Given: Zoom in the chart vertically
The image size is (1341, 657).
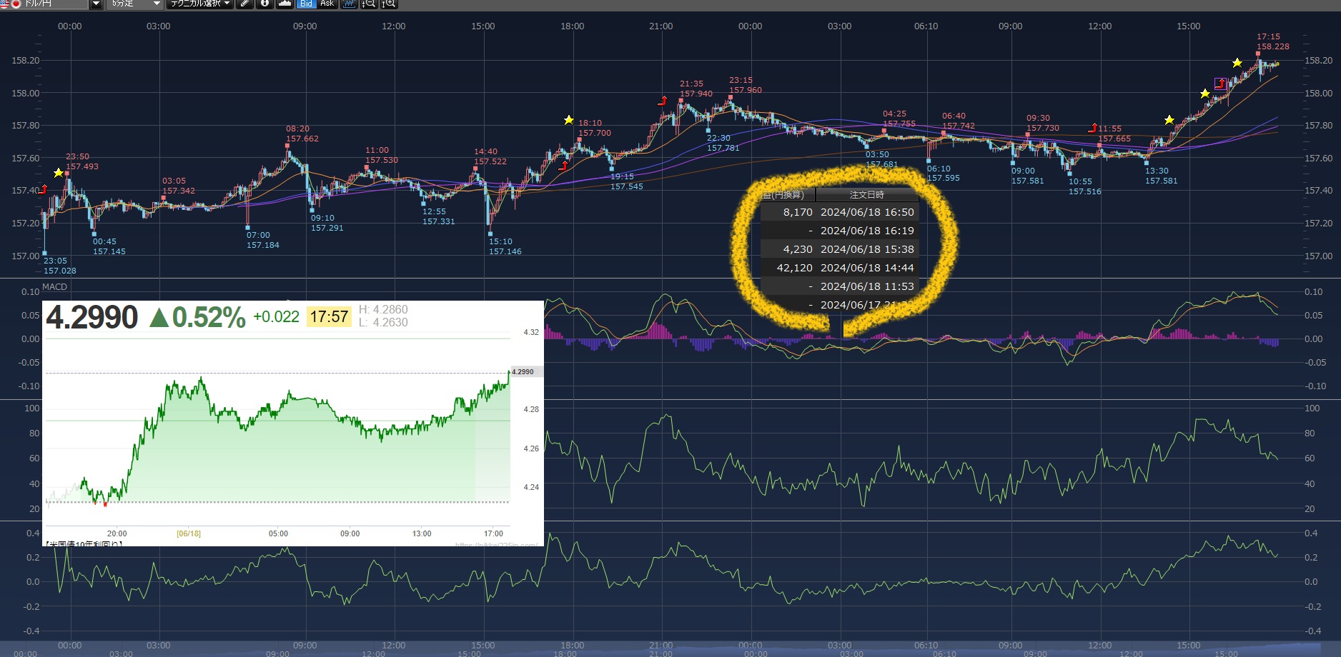Looking at the screenshot, I should click(389, 4).
